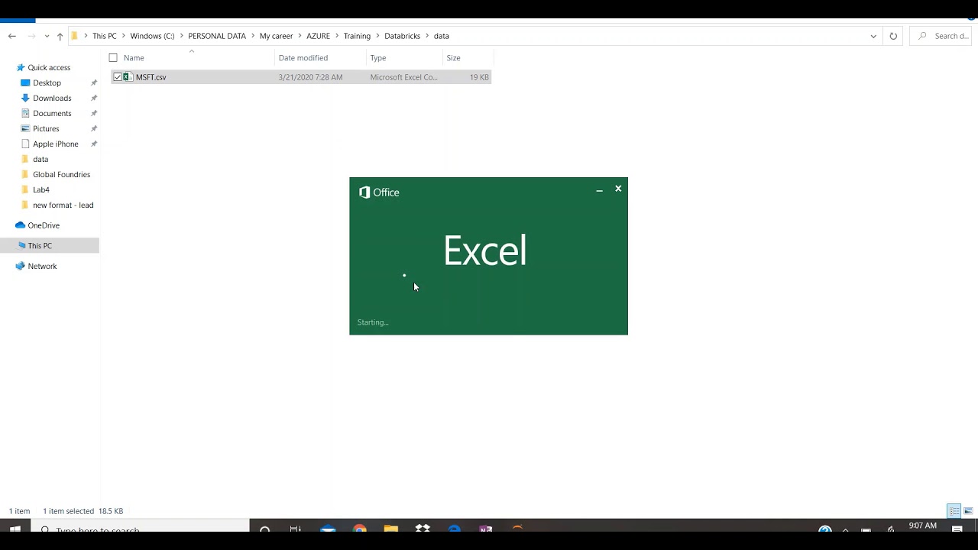Open the recent locations dropdown arrow
The width and height of the screenshot is (978, 550).
tap(47, 36)
